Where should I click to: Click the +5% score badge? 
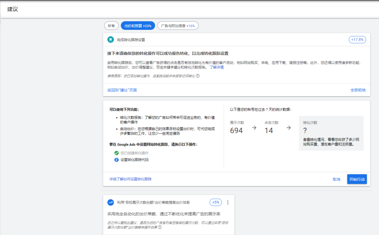point(215,202)
